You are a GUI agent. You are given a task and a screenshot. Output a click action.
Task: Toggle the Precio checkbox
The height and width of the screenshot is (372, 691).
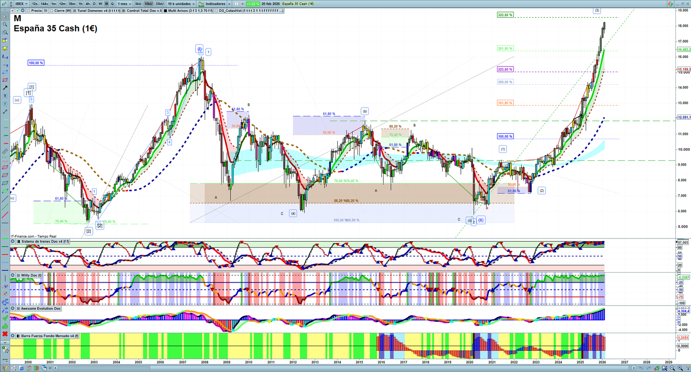click(29, 11)
